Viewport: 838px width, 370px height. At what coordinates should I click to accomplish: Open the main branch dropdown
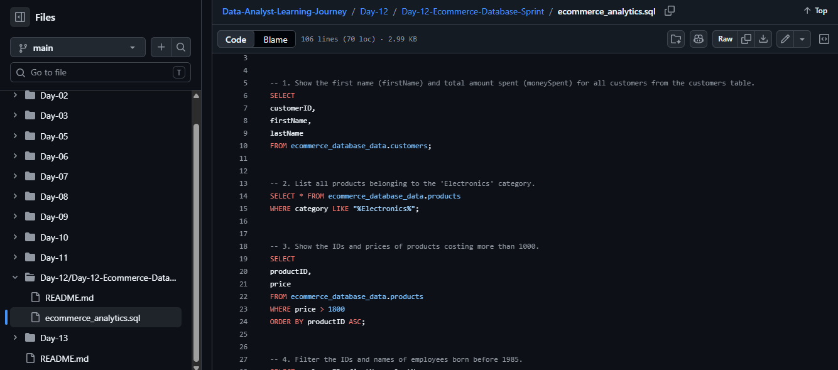tap(78, 48)
